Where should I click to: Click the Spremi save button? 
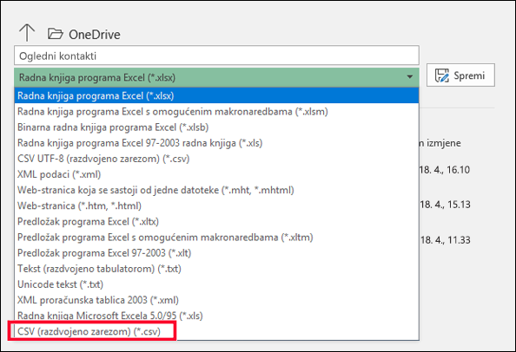(460, 75)
